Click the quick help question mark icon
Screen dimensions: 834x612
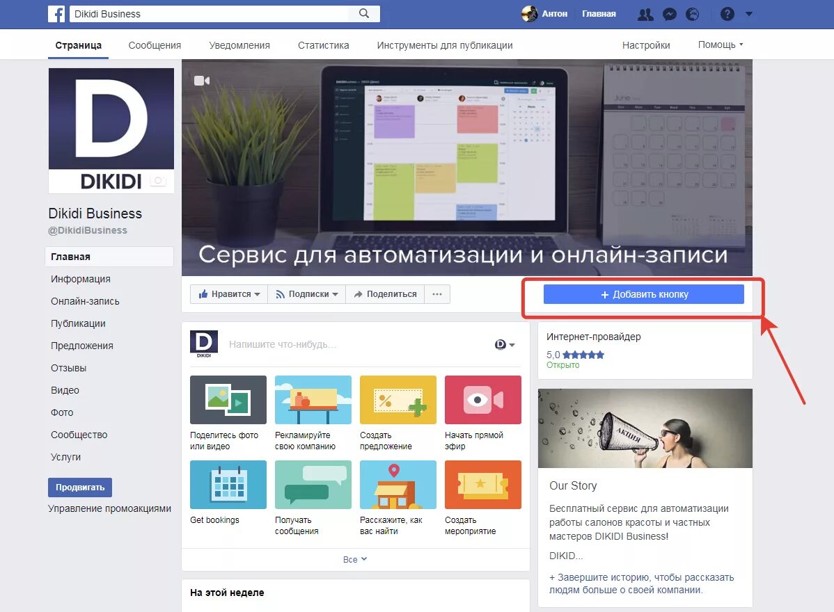click(727, 15)
